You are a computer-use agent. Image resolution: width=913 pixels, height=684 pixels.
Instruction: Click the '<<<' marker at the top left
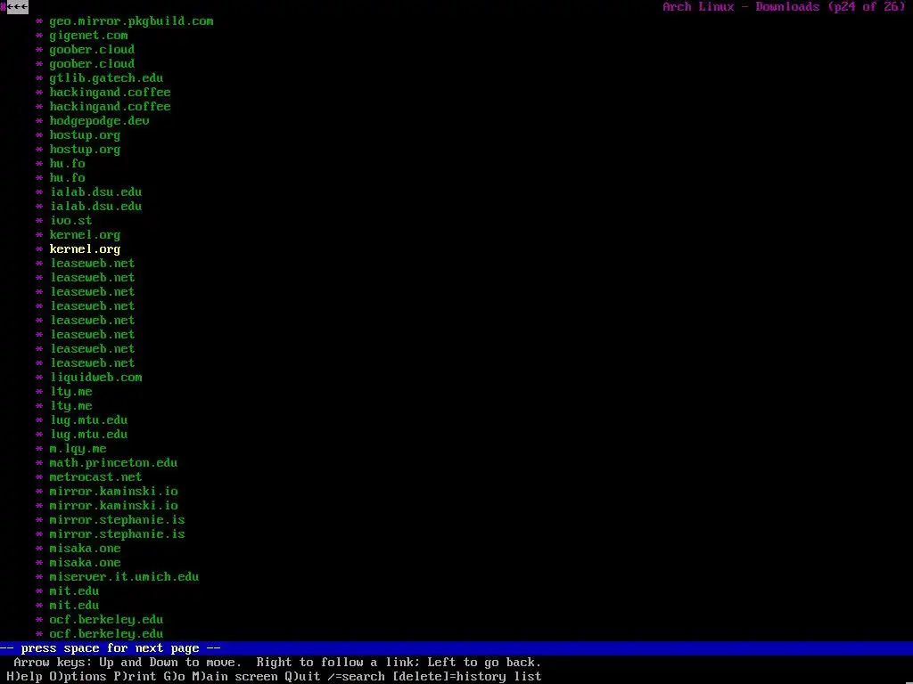coord(18,7)
